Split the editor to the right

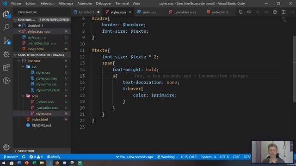pos(284,12)
